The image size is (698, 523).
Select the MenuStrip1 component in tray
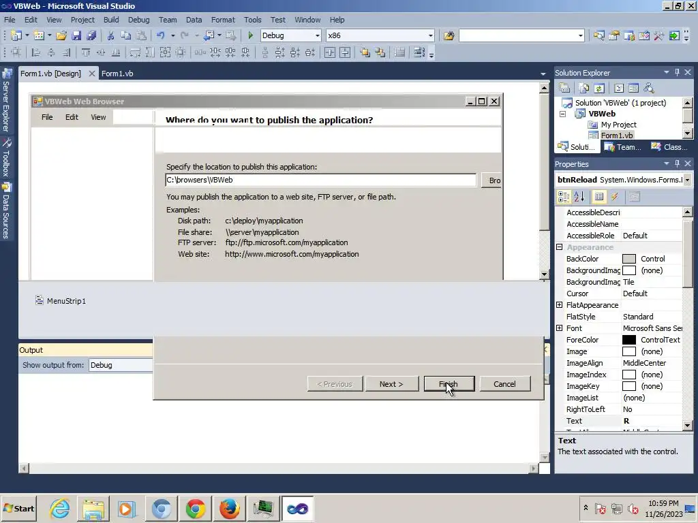point(61,301)
